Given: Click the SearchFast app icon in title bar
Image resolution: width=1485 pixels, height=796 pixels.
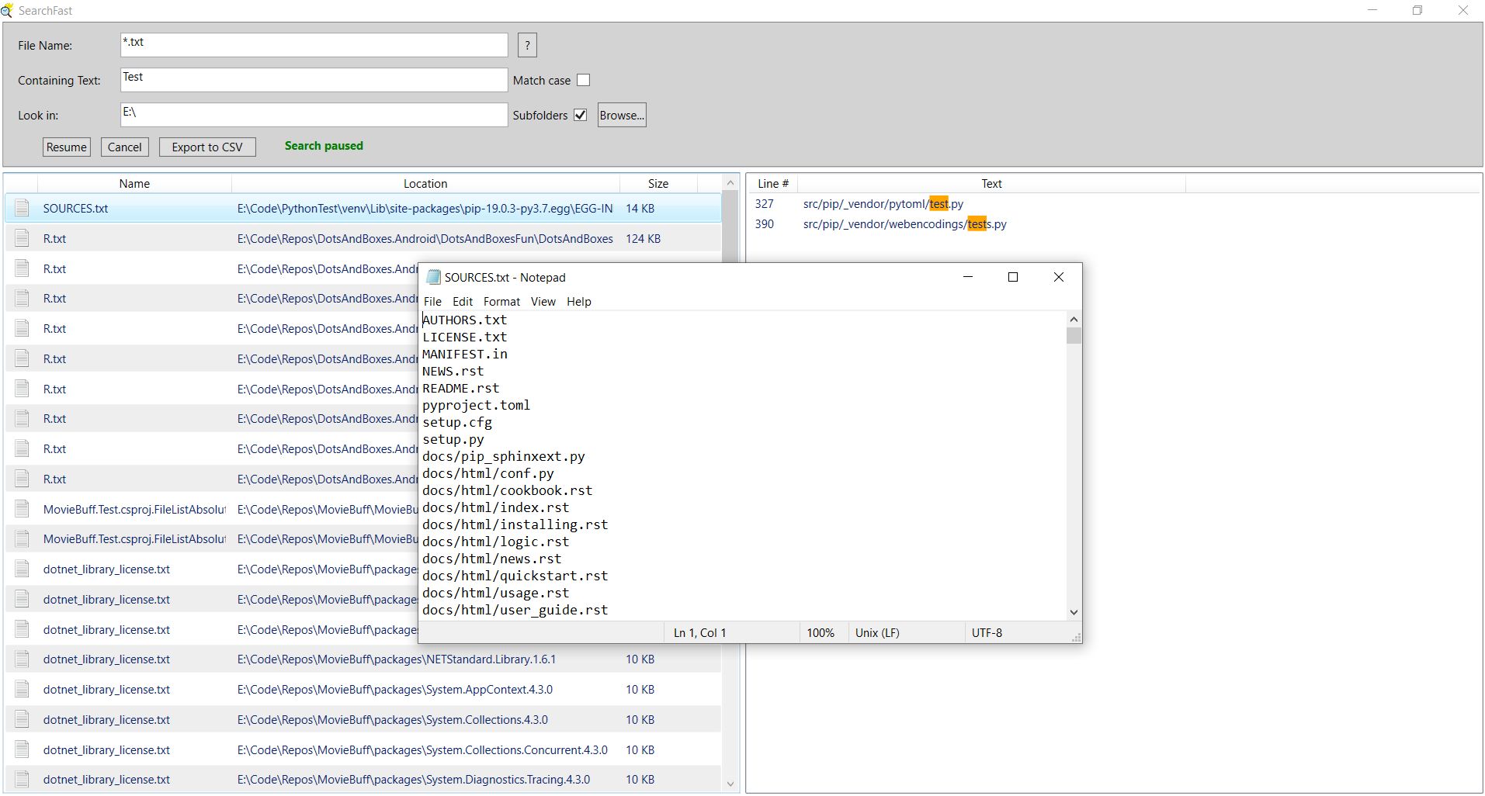Looking at the screenshot, I should point(7,10).
